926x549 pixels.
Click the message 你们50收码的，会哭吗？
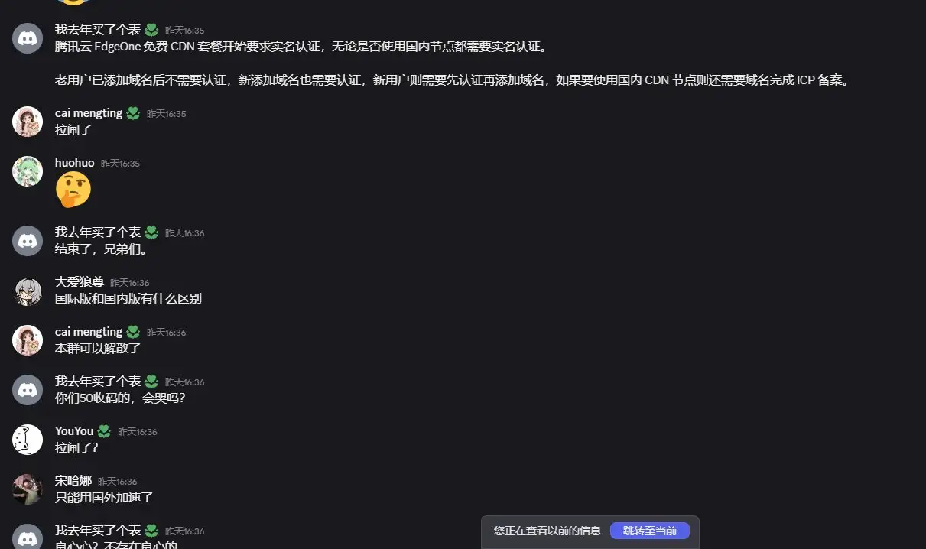[x=121, y=398]
